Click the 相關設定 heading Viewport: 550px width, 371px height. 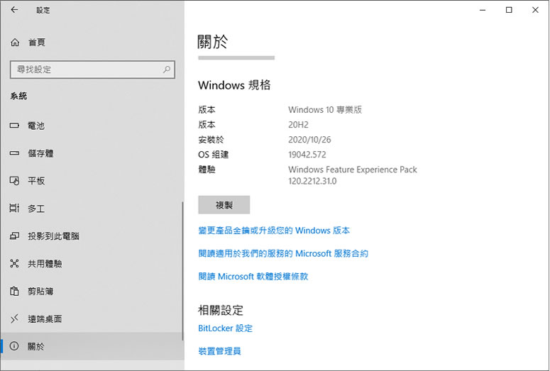pos(221,310)
